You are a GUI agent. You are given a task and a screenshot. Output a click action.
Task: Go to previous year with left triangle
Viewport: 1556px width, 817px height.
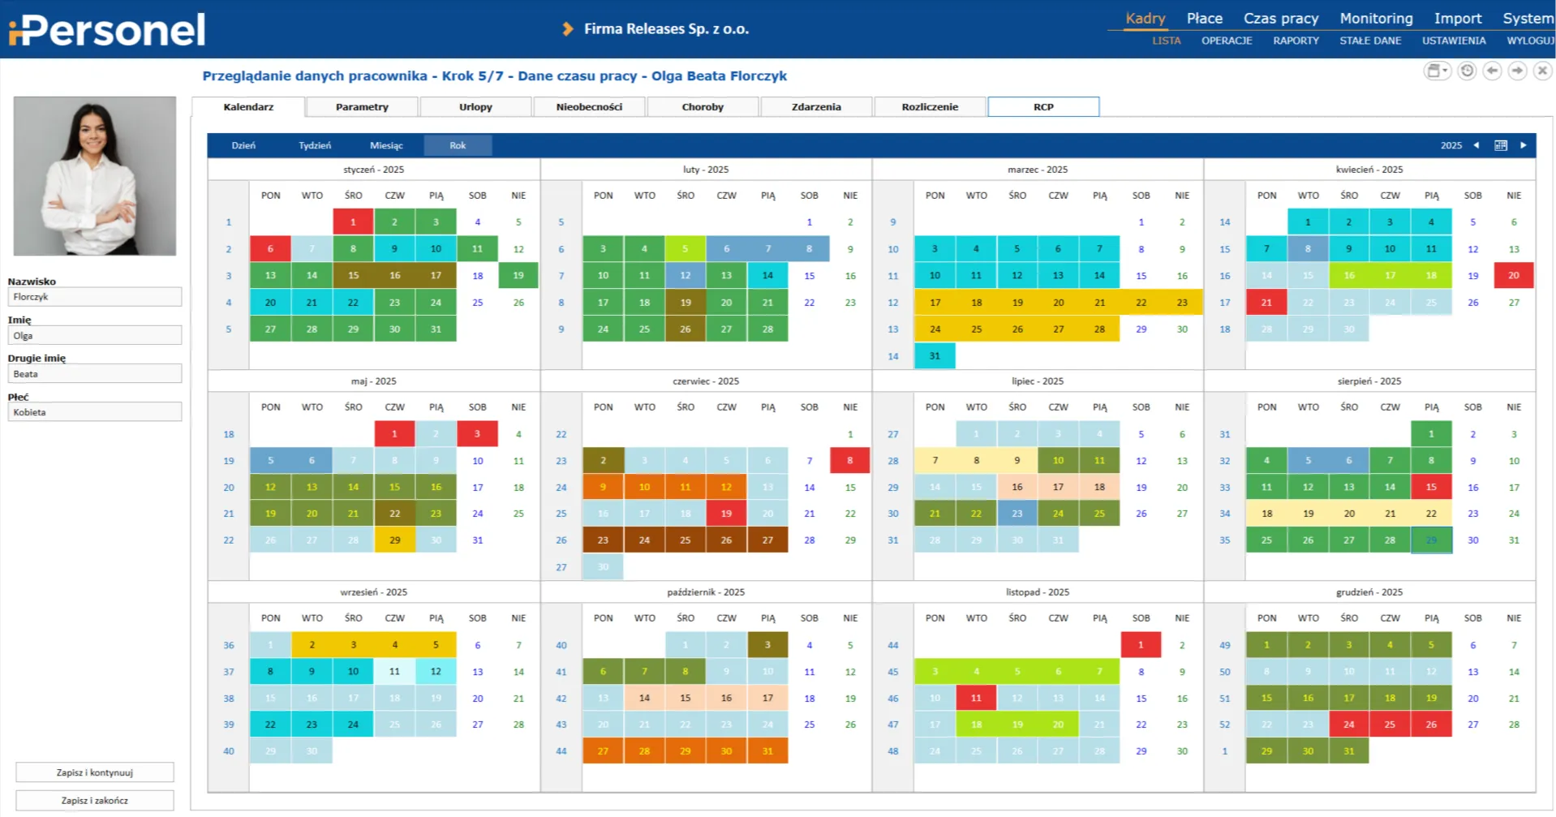tap(1476, 145)
